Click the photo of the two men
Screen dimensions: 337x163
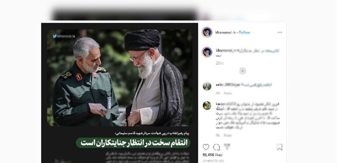tap(119, 78)
